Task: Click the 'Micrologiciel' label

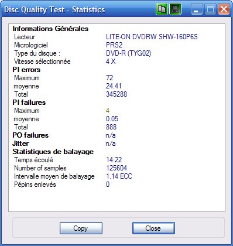Action: point(31,45)
